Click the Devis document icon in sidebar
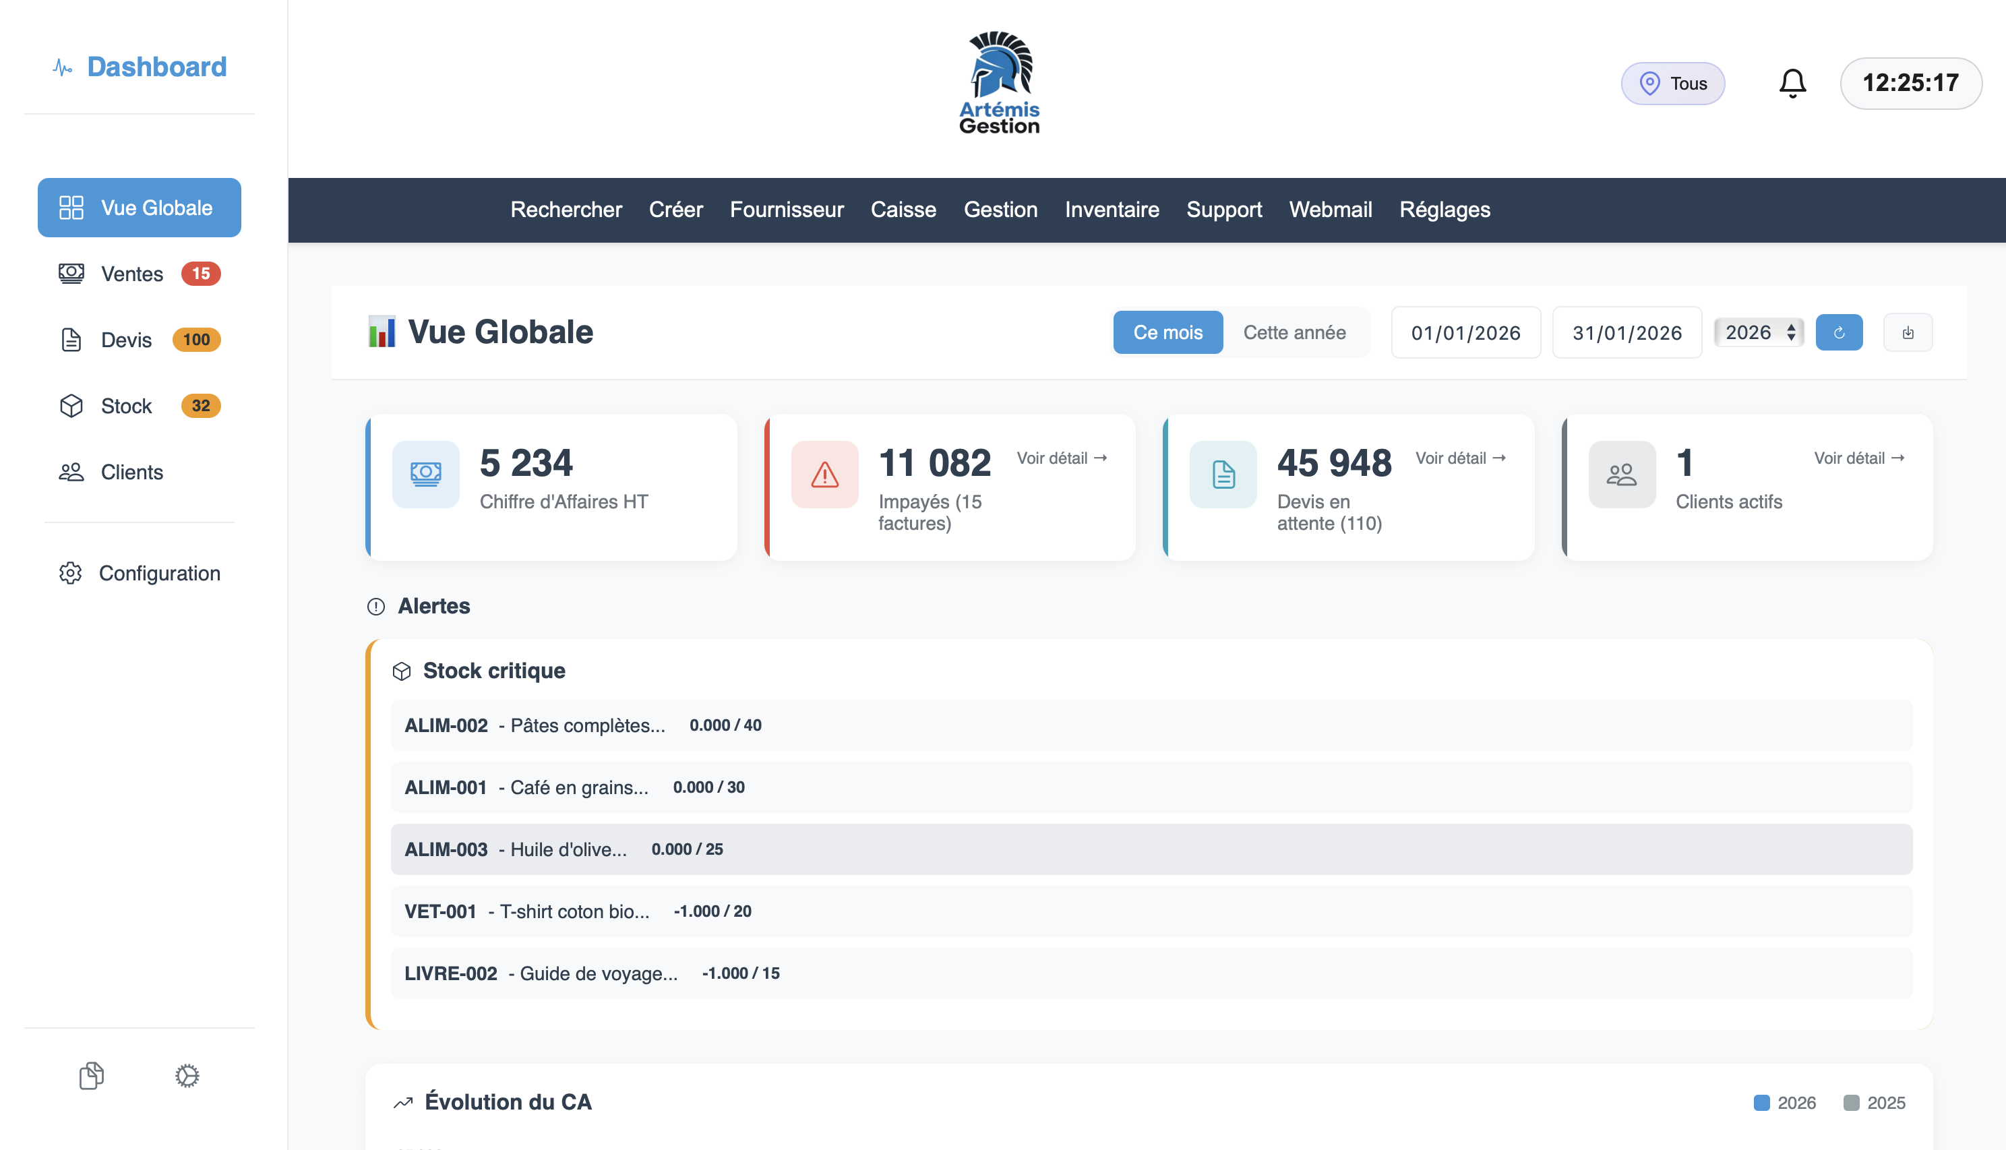This screenshot has height=1150, width=2006. click(x=71, y=340)
